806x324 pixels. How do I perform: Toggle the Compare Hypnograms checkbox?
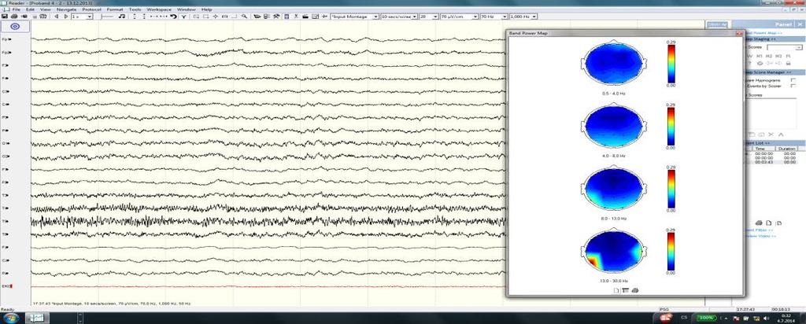[793, 80]
